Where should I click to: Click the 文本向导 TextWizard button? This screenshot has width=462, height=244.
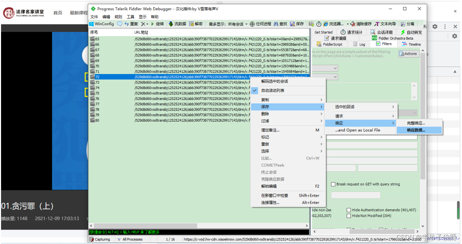tap(385, 24)
